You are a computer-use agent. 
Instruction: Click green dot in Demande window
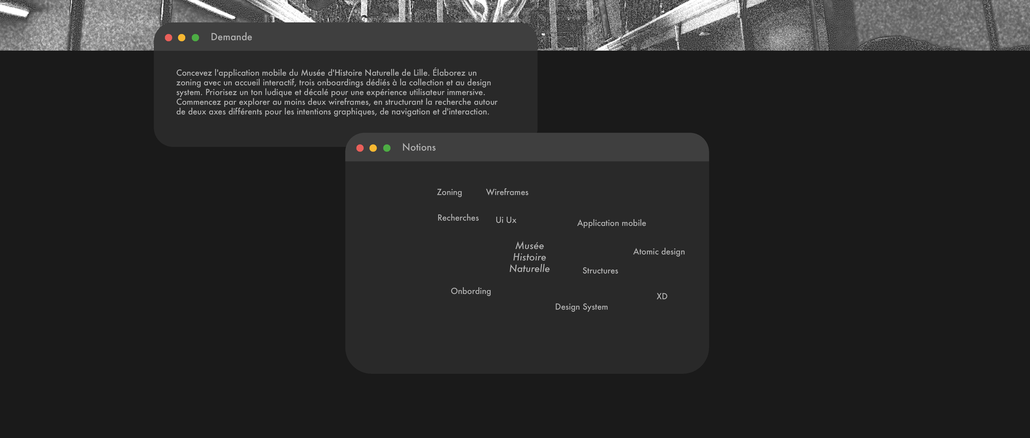coord(195,37)
